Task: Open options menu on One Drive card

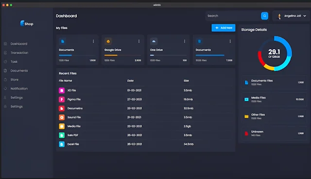Action: coord(185,41)
